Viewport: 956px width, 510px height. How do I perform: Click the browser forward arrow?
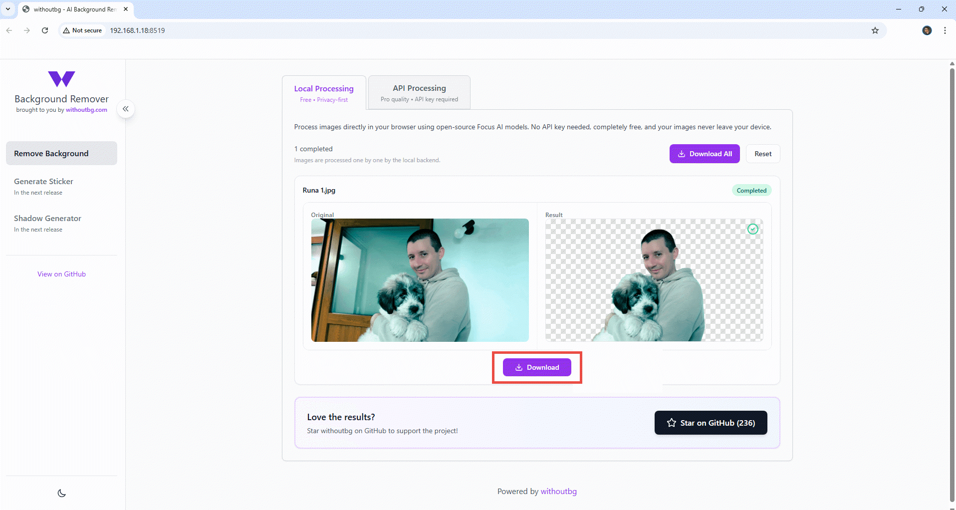click(27, 30)
